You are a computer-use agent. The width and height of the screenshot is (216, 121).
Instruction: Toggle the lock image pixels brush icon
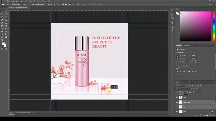pyautogui.click(x=183, y=92)
